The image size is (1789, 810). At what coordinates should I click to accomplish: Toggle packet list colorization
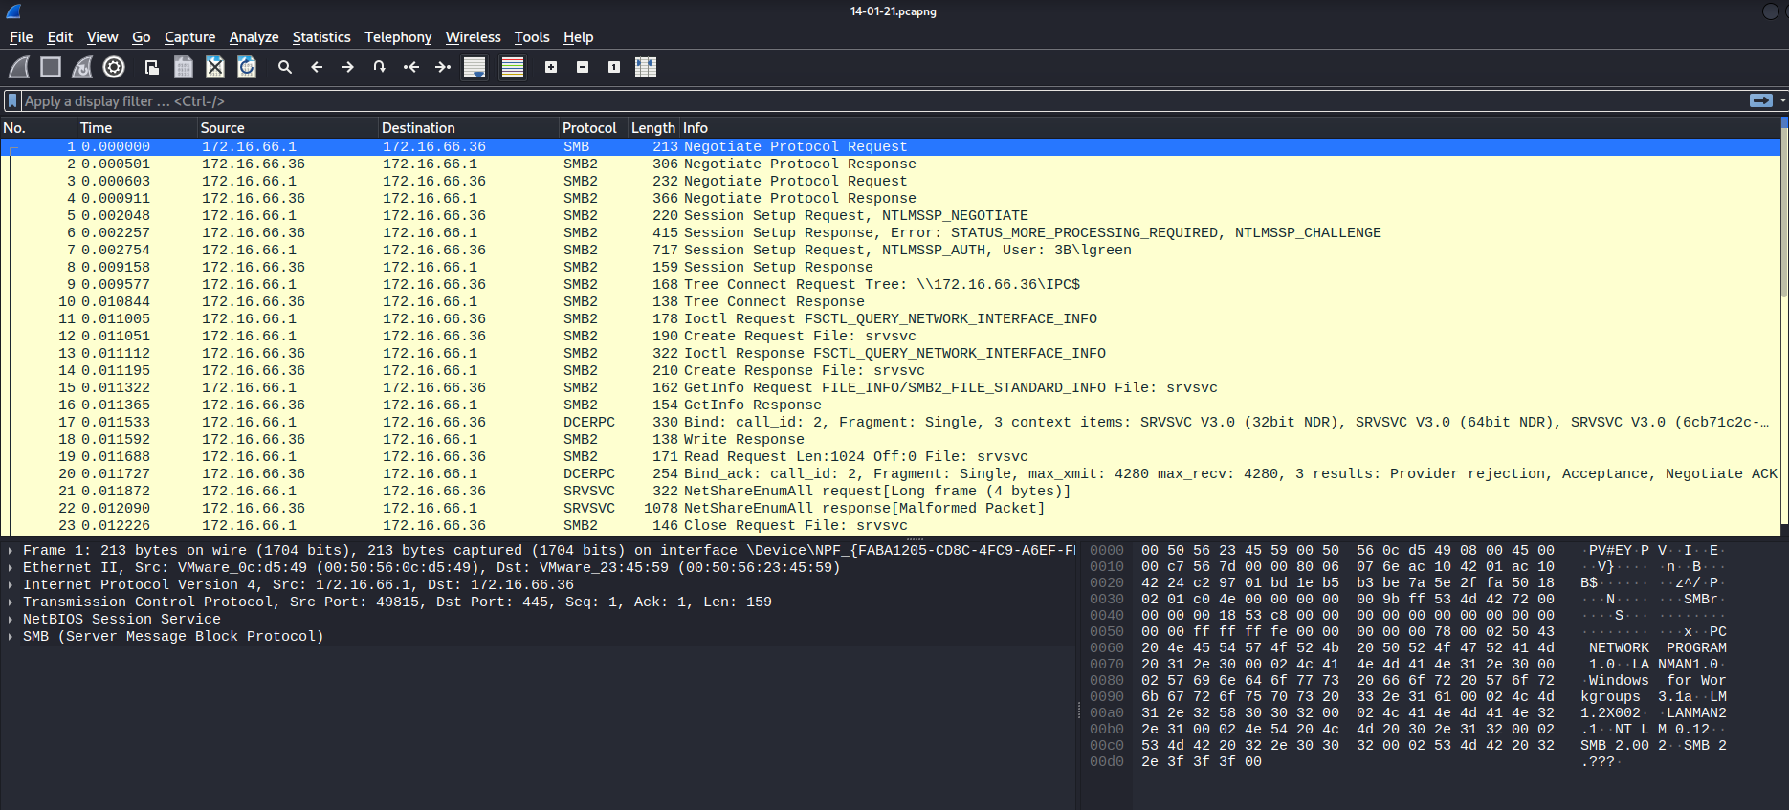tap(513, 67)
